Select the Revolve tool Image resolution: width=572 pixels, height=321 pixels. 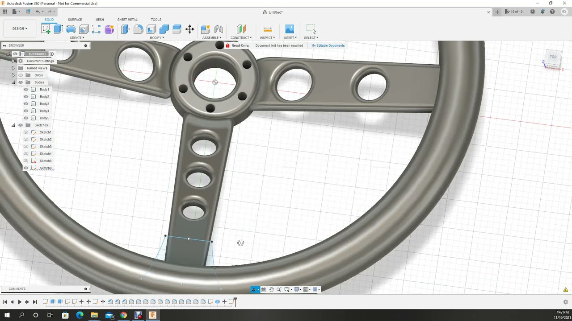[x=71, y=29]
